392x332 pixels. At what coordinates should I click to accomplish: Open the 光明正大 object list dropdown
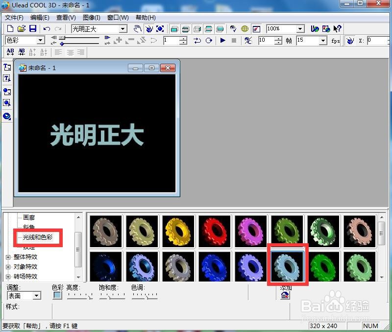click(x=123, y=29)
